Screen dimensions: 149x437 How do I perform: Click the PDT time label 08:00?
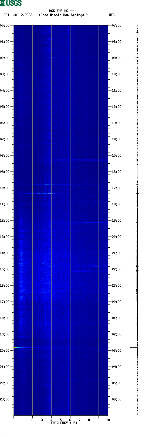(5, 156)
